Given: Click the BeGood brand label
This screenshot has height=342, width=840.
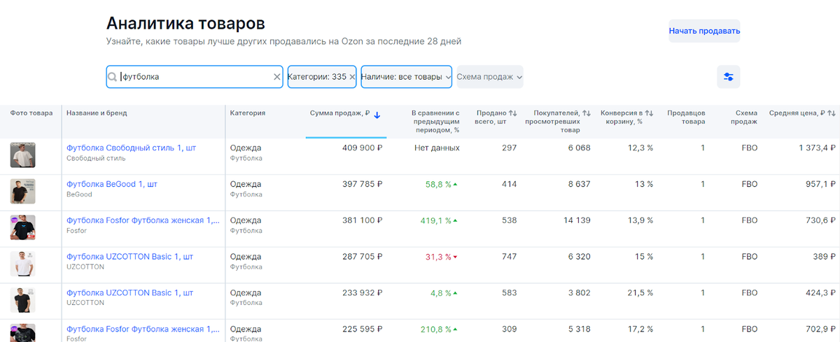Looking at the screenshot, I should [x=79, y=194].
